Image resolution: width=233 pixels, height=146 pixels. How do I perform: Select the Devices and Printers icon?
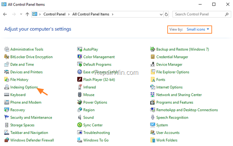click(6, 72)
